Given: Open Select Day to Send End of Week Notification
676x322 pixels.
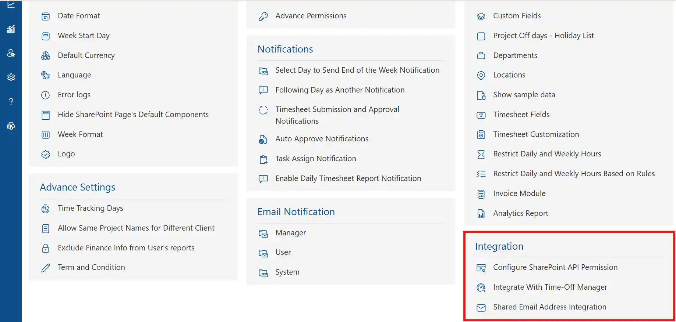Looking at the screenshot, I should click(357, 70).
